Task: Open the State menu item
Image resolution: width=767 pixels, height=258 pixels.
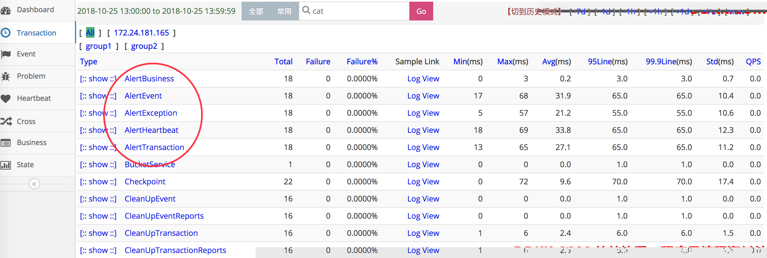Action: coord(25,164)
